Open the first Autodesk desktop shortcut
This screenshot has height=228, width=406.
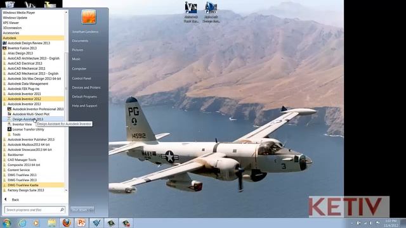point(191,12)
